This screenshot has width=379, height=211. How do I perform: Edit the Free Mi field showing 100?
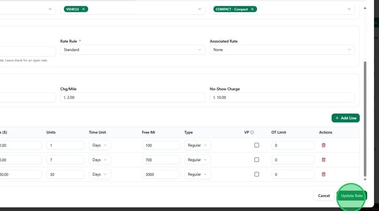tap(161, 145)
